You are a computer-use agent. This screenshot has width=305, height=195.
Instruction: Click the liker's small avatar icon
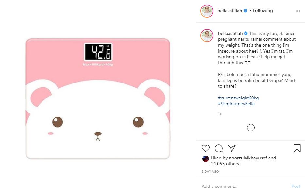tap(206, 159)
